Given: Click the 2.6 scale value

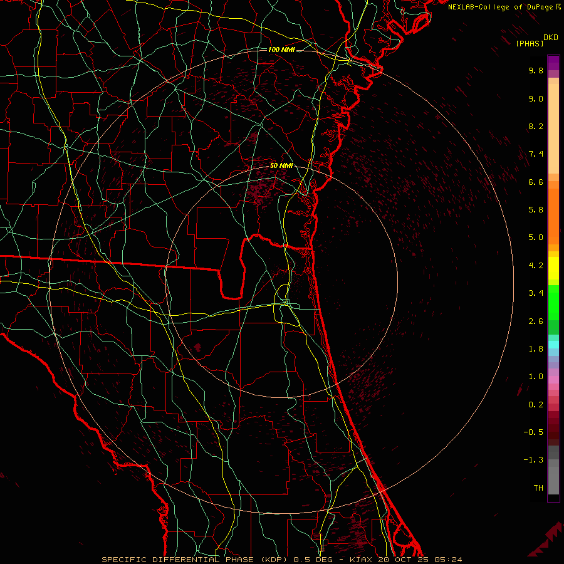Looking at the screenshot, I should point(536,321).
